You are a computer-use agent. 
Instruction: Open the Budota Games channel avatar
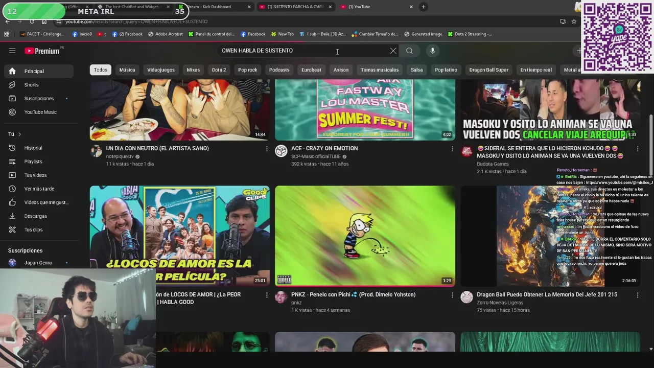pyautogui.click(x=466, y=151)
